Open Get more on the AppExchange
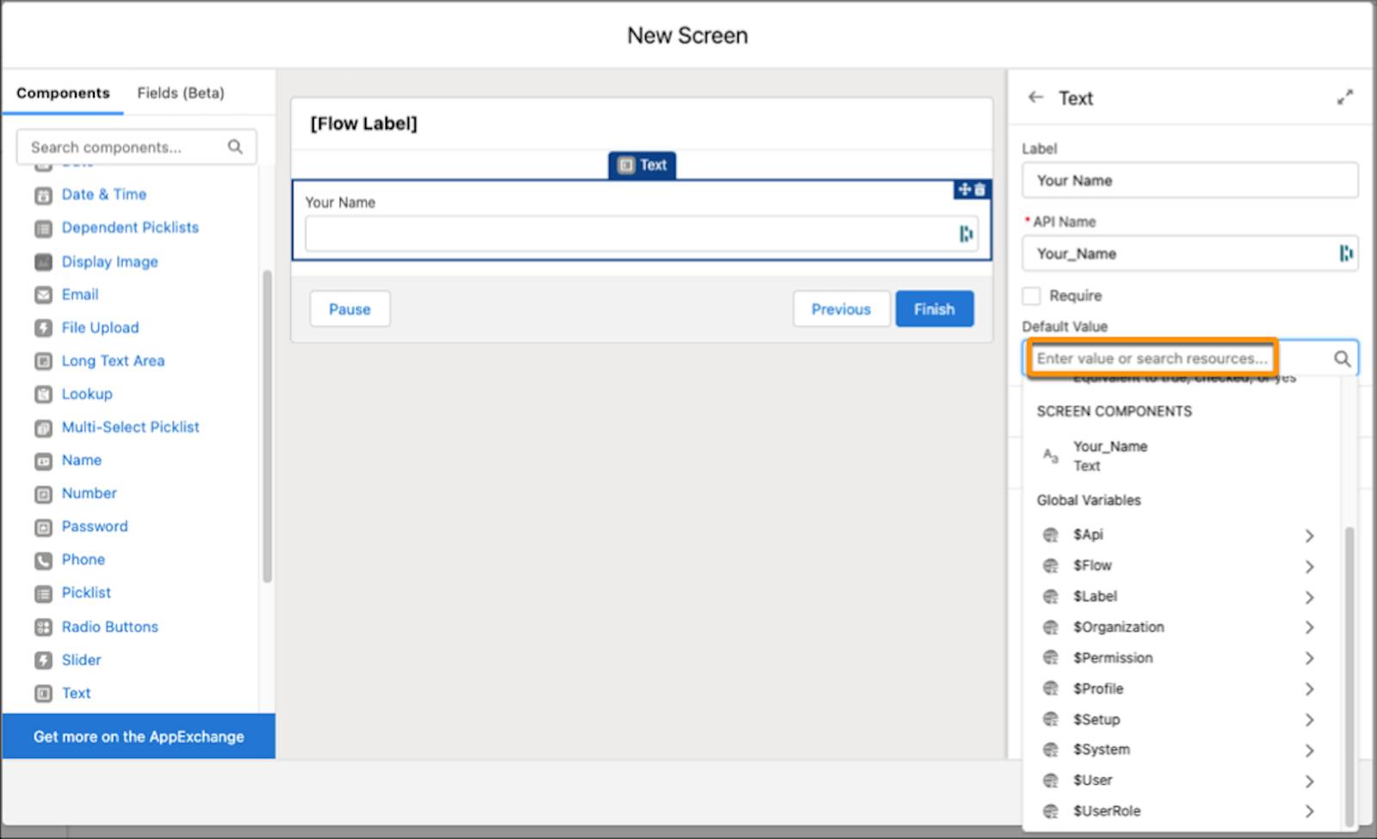1377x839 pixels. point(138,736)
